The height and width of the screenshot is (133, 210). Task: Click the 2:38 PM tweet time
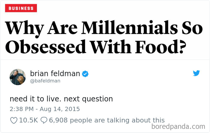click(x=22, y=109)
